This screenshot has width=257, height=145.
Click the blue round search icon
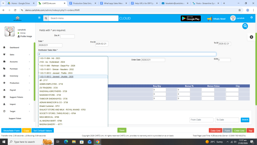tap(245, 26)
